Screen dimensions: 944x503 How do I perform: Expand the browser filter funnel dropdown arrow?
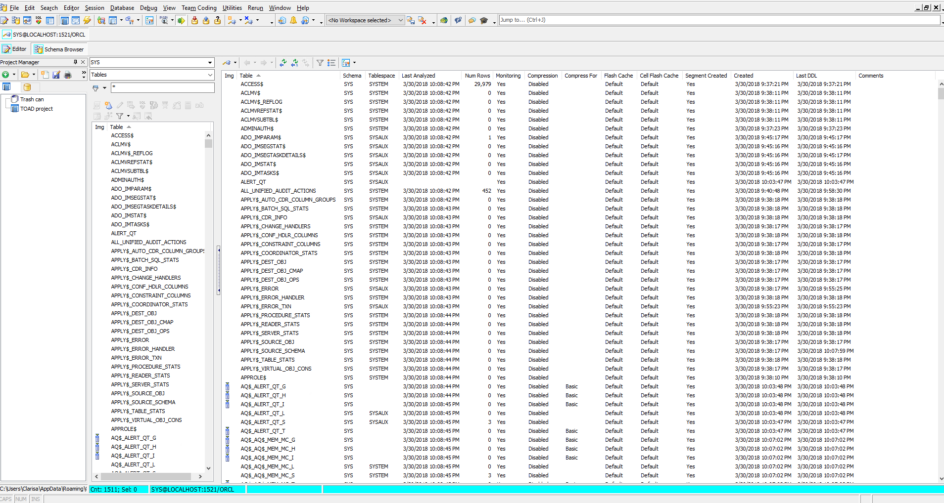(104, 88)
